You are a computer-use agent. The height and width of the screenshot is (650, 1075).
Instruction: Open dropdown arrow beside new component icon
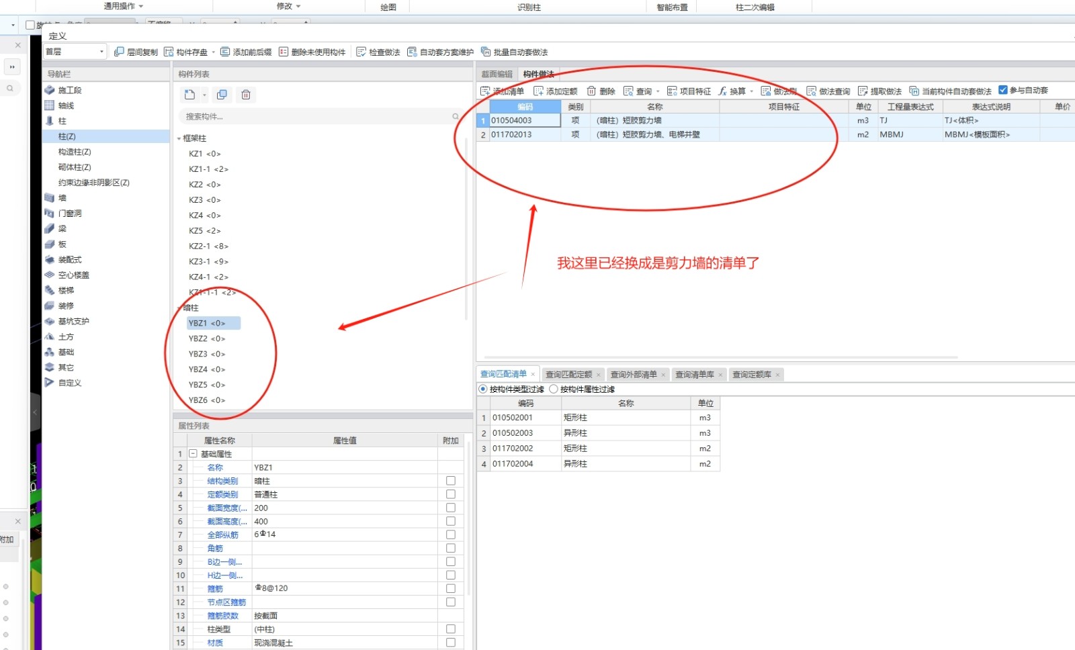click(x=204, y=95)
